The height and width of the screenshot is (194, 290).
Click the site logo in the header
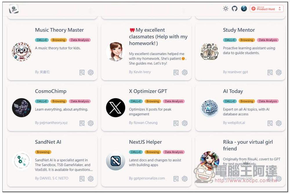pos(14,9)
